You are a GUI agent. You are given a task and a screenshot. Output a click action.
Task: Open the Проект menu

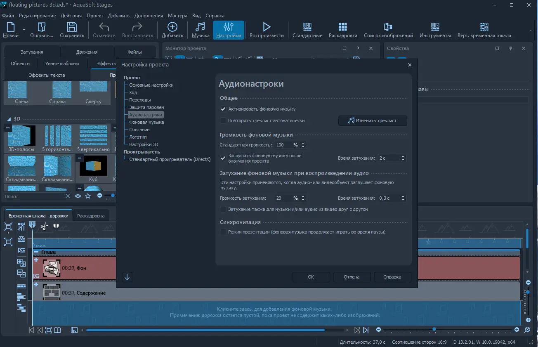tap(95, 16)
